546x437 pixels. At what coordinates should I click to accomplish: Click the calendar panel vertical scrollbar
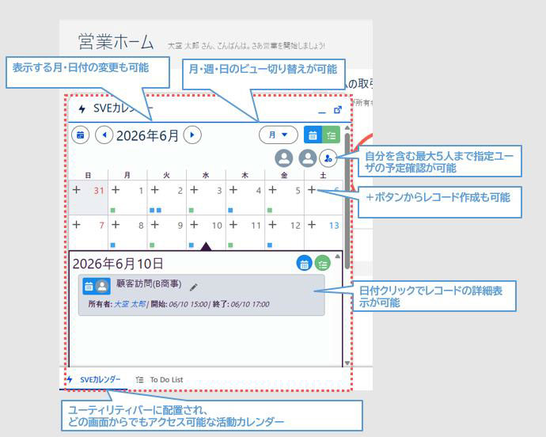click(347, 200)
